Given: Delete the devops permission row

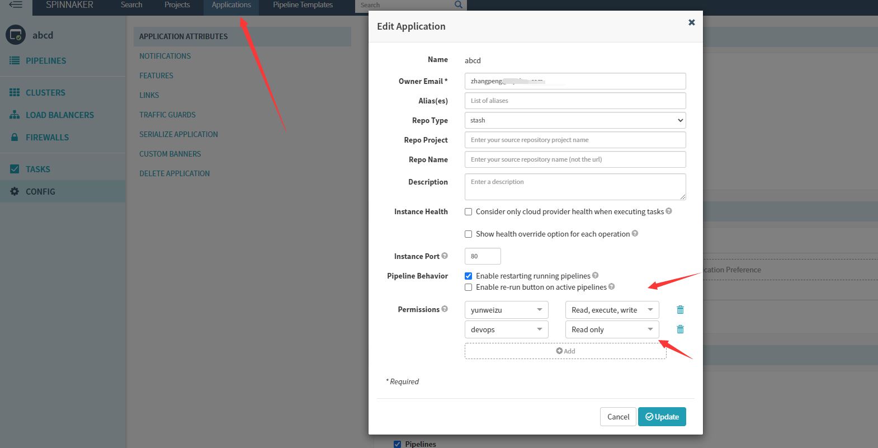Looking at the screenshot, I should click(x=680, y=329).
